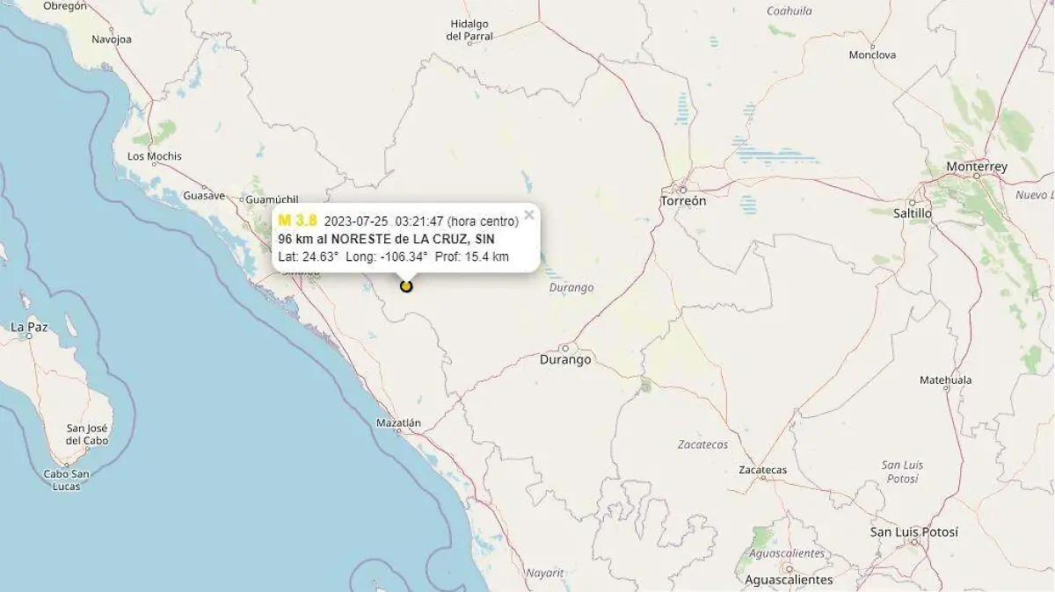The width and height of the screenshot is (1055, 592).
Task: Click the San Luis Potosí city marker
Action: (914, 542)
